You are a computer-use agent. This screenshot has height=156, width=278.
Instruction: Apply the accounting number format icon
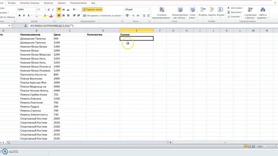click(127, 16)
